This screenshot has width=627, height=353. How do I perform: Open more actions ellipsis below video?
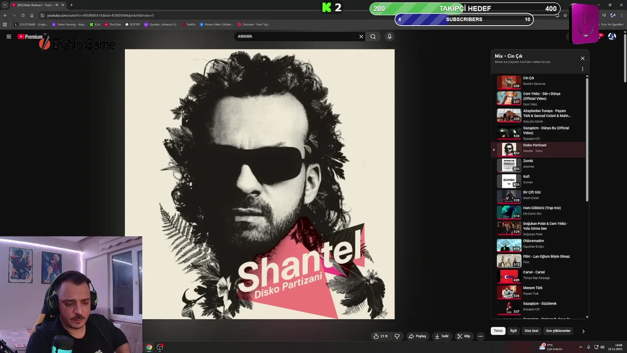click(x=481, y=336)
